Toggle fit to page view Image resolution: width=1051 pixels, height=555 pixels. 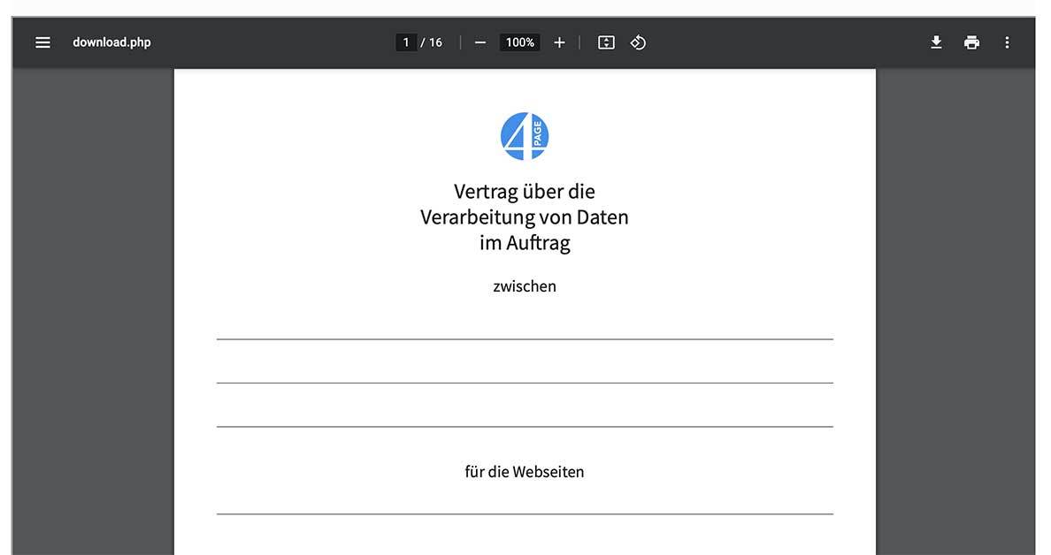(x=606, y=42)
